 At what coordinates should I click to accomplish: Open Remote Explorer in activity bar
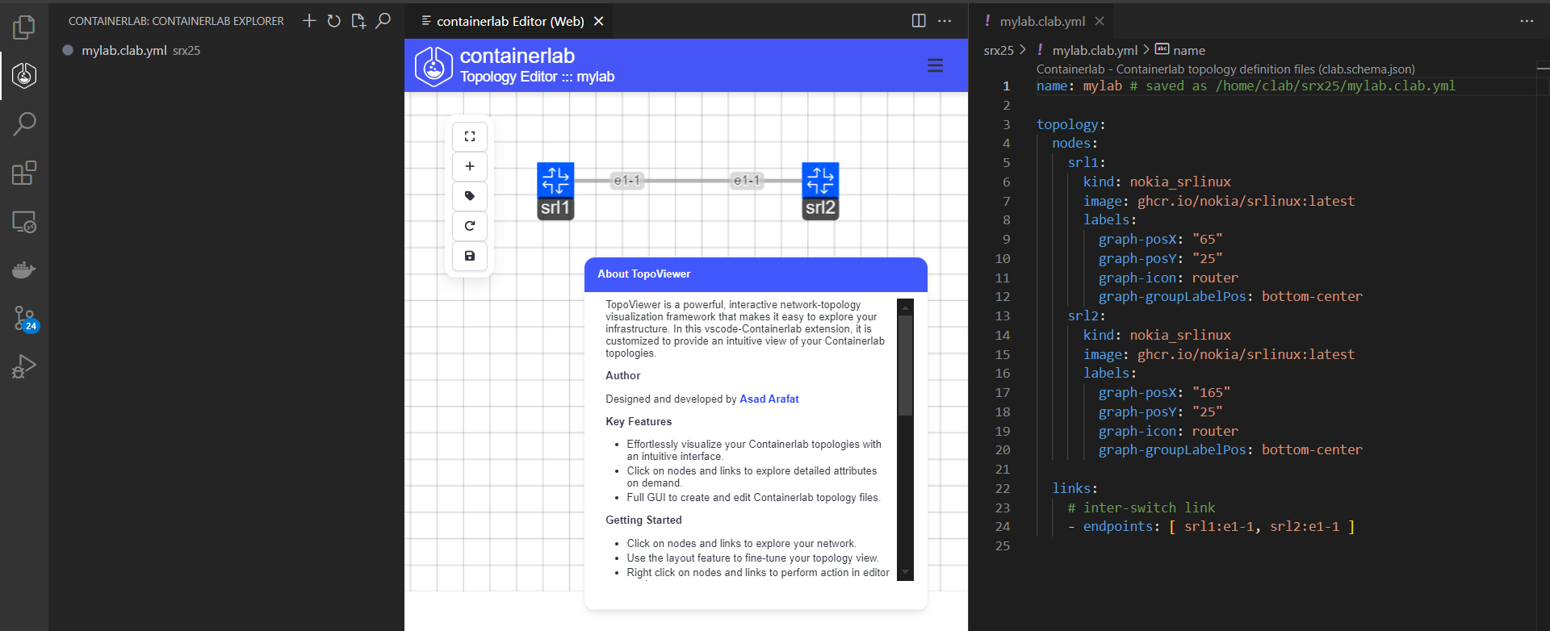tap(24, 222)
